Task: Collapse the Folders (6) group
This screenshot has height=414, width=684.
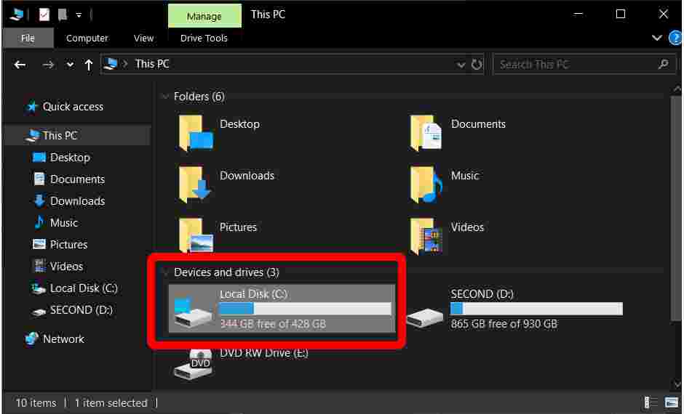Action: click(165, 96)
